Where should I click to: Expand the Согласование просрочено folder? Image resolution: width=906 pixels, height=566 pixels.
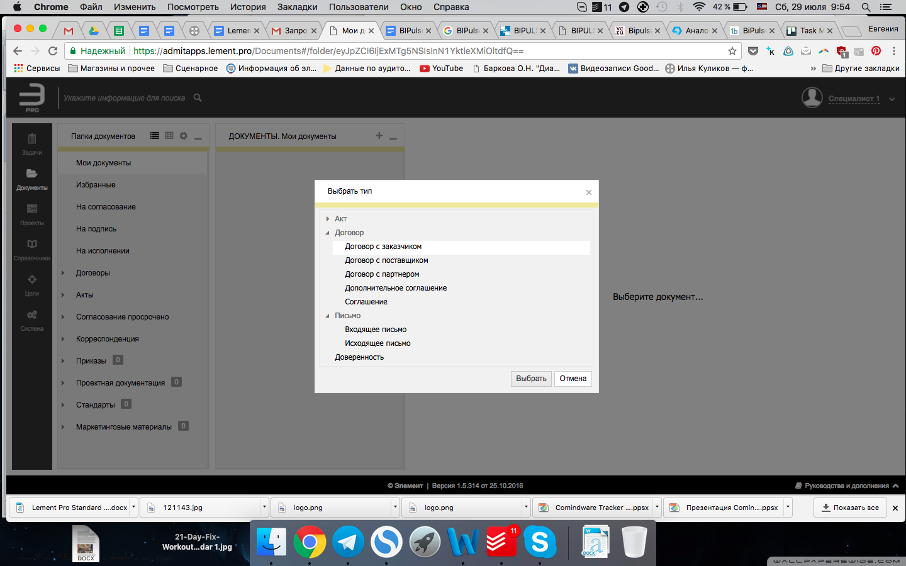click(63, 317)
